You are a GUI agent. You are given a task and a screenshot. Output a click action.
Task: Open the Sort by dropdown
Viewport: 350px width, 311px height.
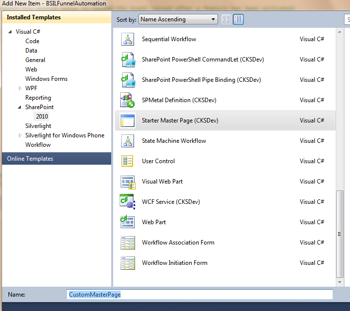coord(178,19)
